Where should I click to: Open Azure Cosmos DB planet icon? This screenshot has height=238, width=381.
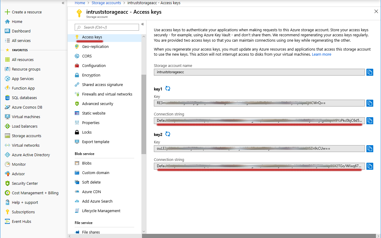(7, 107)
